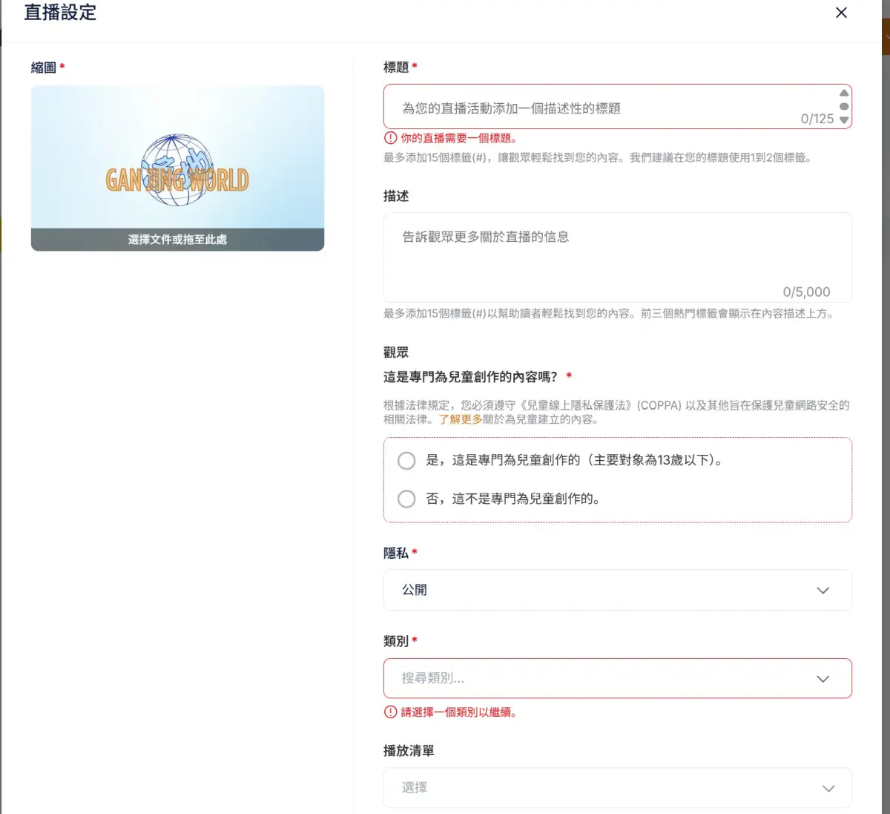Click the 直播設定 dialog heading
The height and width of the screenshot is (814, 890).
60,13
